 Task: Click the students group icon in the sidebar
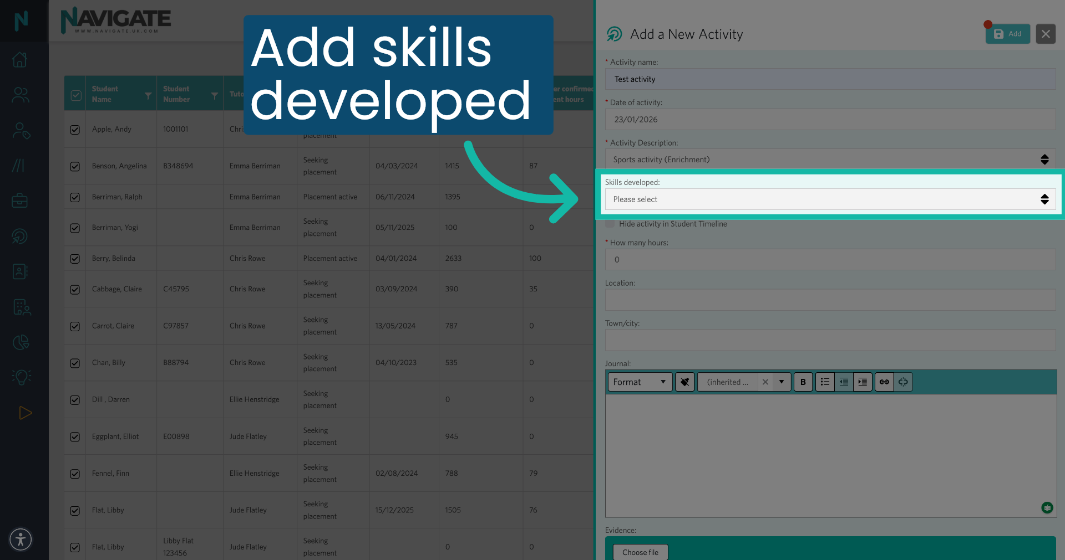pyautogui.click(x=21, y=95)
